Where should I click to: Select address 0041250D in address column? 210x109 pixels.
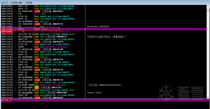(7, 62)
